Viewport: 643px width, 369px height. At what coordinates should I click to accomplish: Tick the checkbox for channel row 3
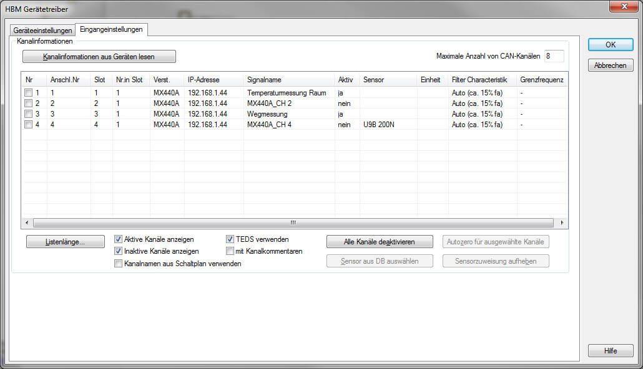pyautogui.click(x=29, y=114)
